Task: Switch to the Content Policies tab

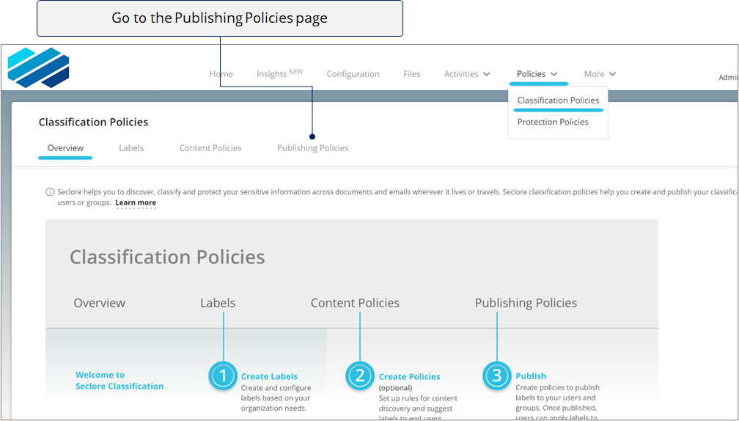Action: point(210,148)
